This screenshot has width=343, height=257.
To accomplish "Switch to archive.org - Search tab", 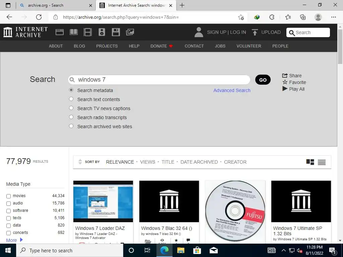I will click(x=56, y=5).
